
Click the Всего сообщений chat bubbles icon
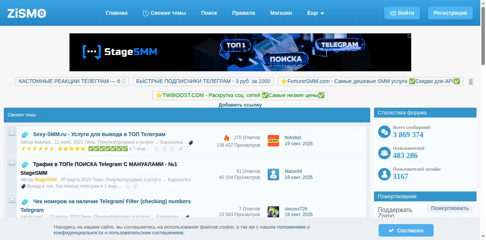coord(384,132)
